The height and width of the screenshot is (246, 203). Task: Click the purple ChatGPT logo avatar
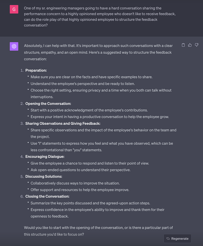(14, 46)
